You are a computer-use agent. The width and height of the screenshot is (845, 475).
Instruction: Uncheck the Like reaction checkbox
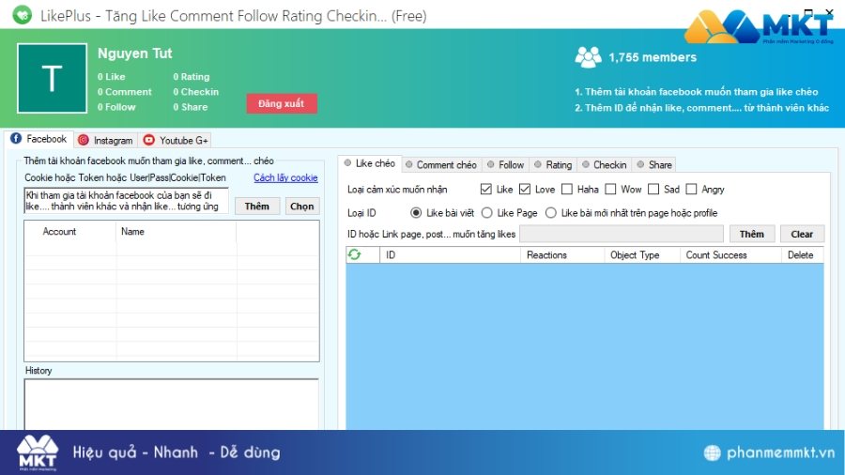(486, 189)
